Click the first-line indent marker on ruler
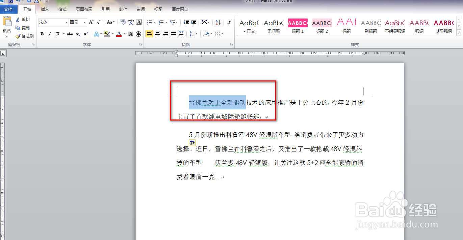Viewport: 463px width, 240px height. pyautogui.click(x=176, y=52)
